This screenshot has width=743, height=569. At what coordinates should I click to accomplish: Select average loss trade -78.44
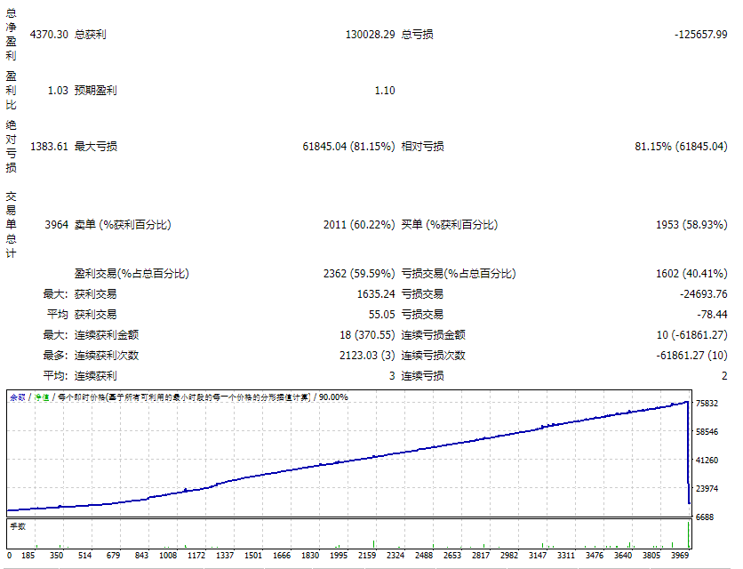pos(712,315)
